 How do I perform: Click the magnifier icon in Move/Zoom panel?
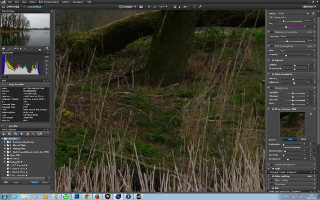tap(47, 48)
